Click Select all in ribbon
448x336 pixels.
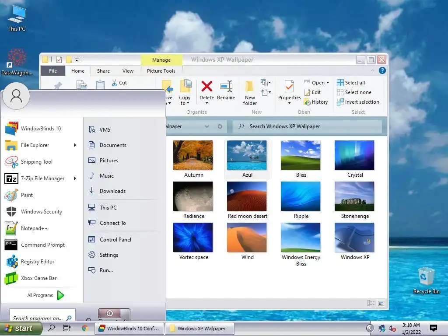[x=351, y=83]
